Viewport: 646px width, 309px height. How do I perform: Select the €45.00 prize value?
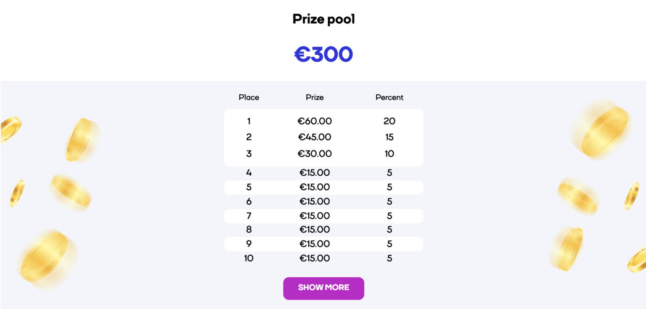click(315, 137)
